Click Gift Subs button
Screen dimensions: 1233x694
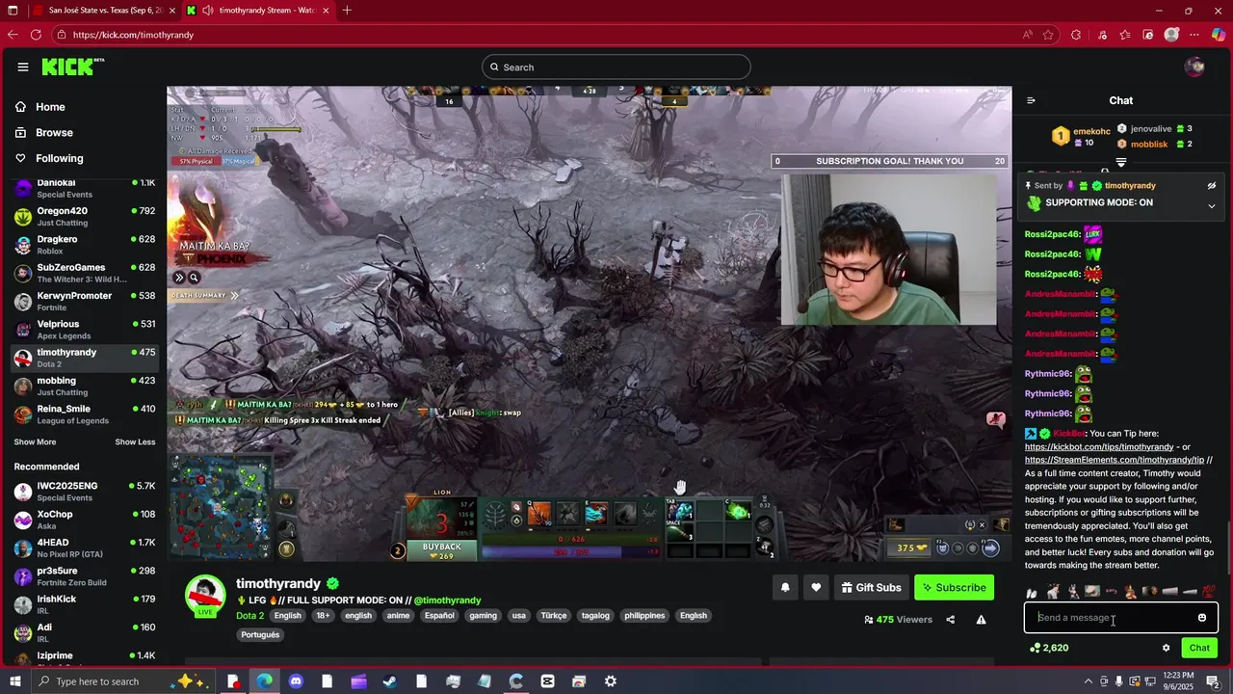click(x=871, y=587)
